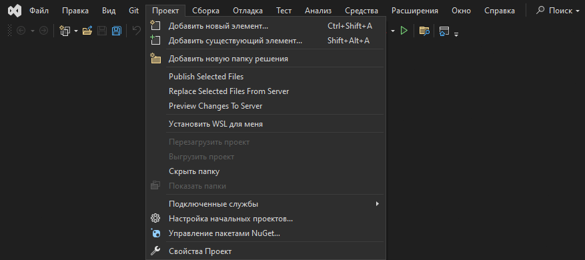The width and height of the screenshot is (585, 260).
Task: Click the Start Window home icon
Action: tap(444, 31)
